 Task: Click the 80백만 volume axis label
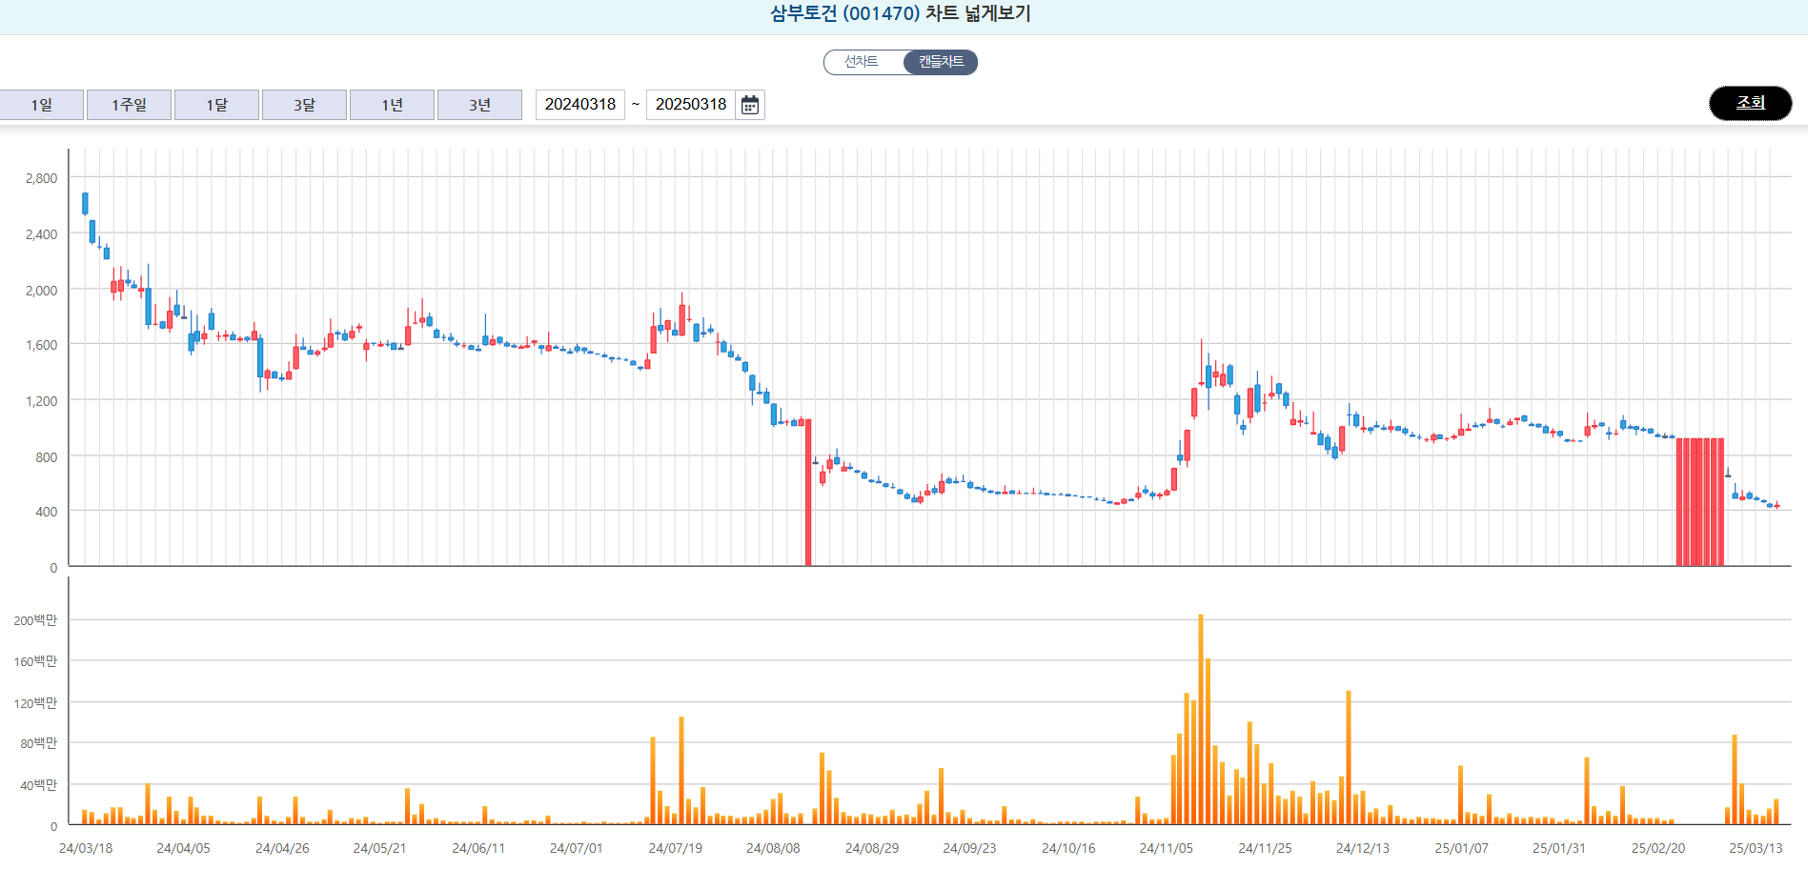tap(38, 743)
